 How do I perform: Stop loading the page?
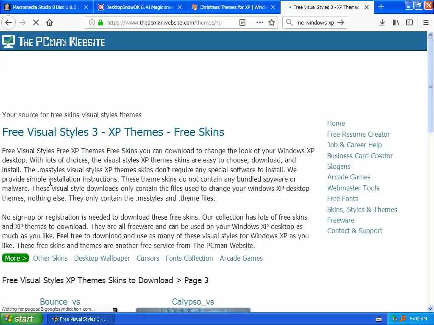[x=36, y=23]
